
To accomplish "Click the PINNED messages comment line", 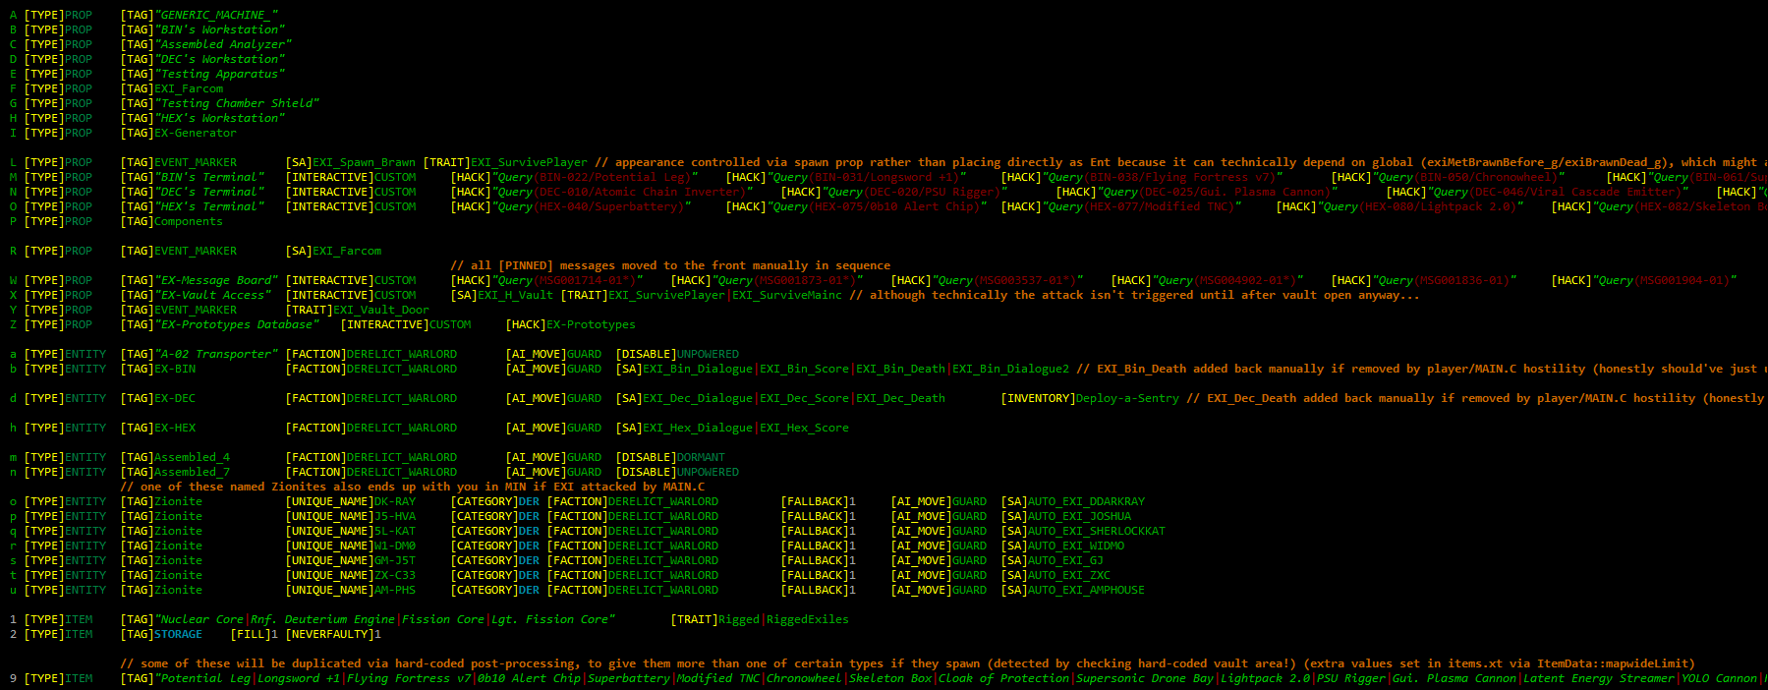I will pos(670,265).
